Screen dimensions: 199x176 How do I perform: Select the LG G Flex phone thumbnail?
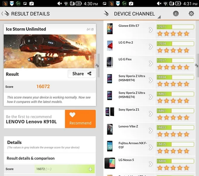[x=110, y=62]
